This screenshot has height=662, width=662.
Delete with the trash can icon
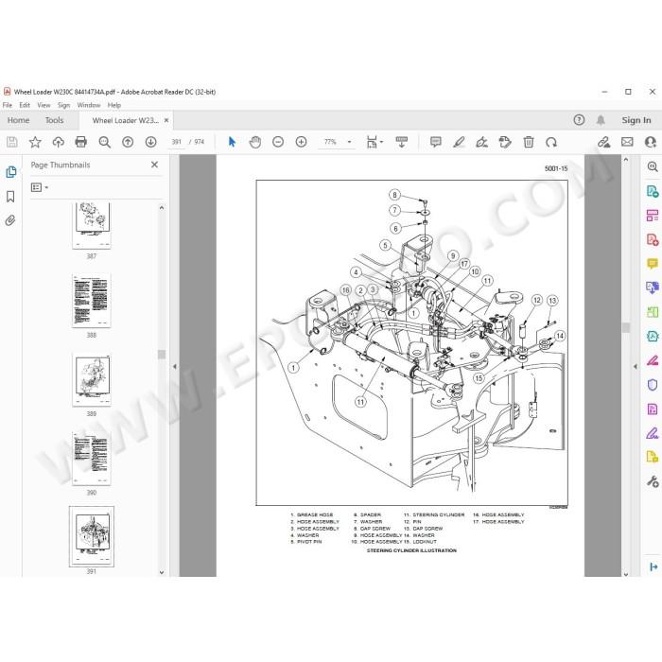(528, 142)
